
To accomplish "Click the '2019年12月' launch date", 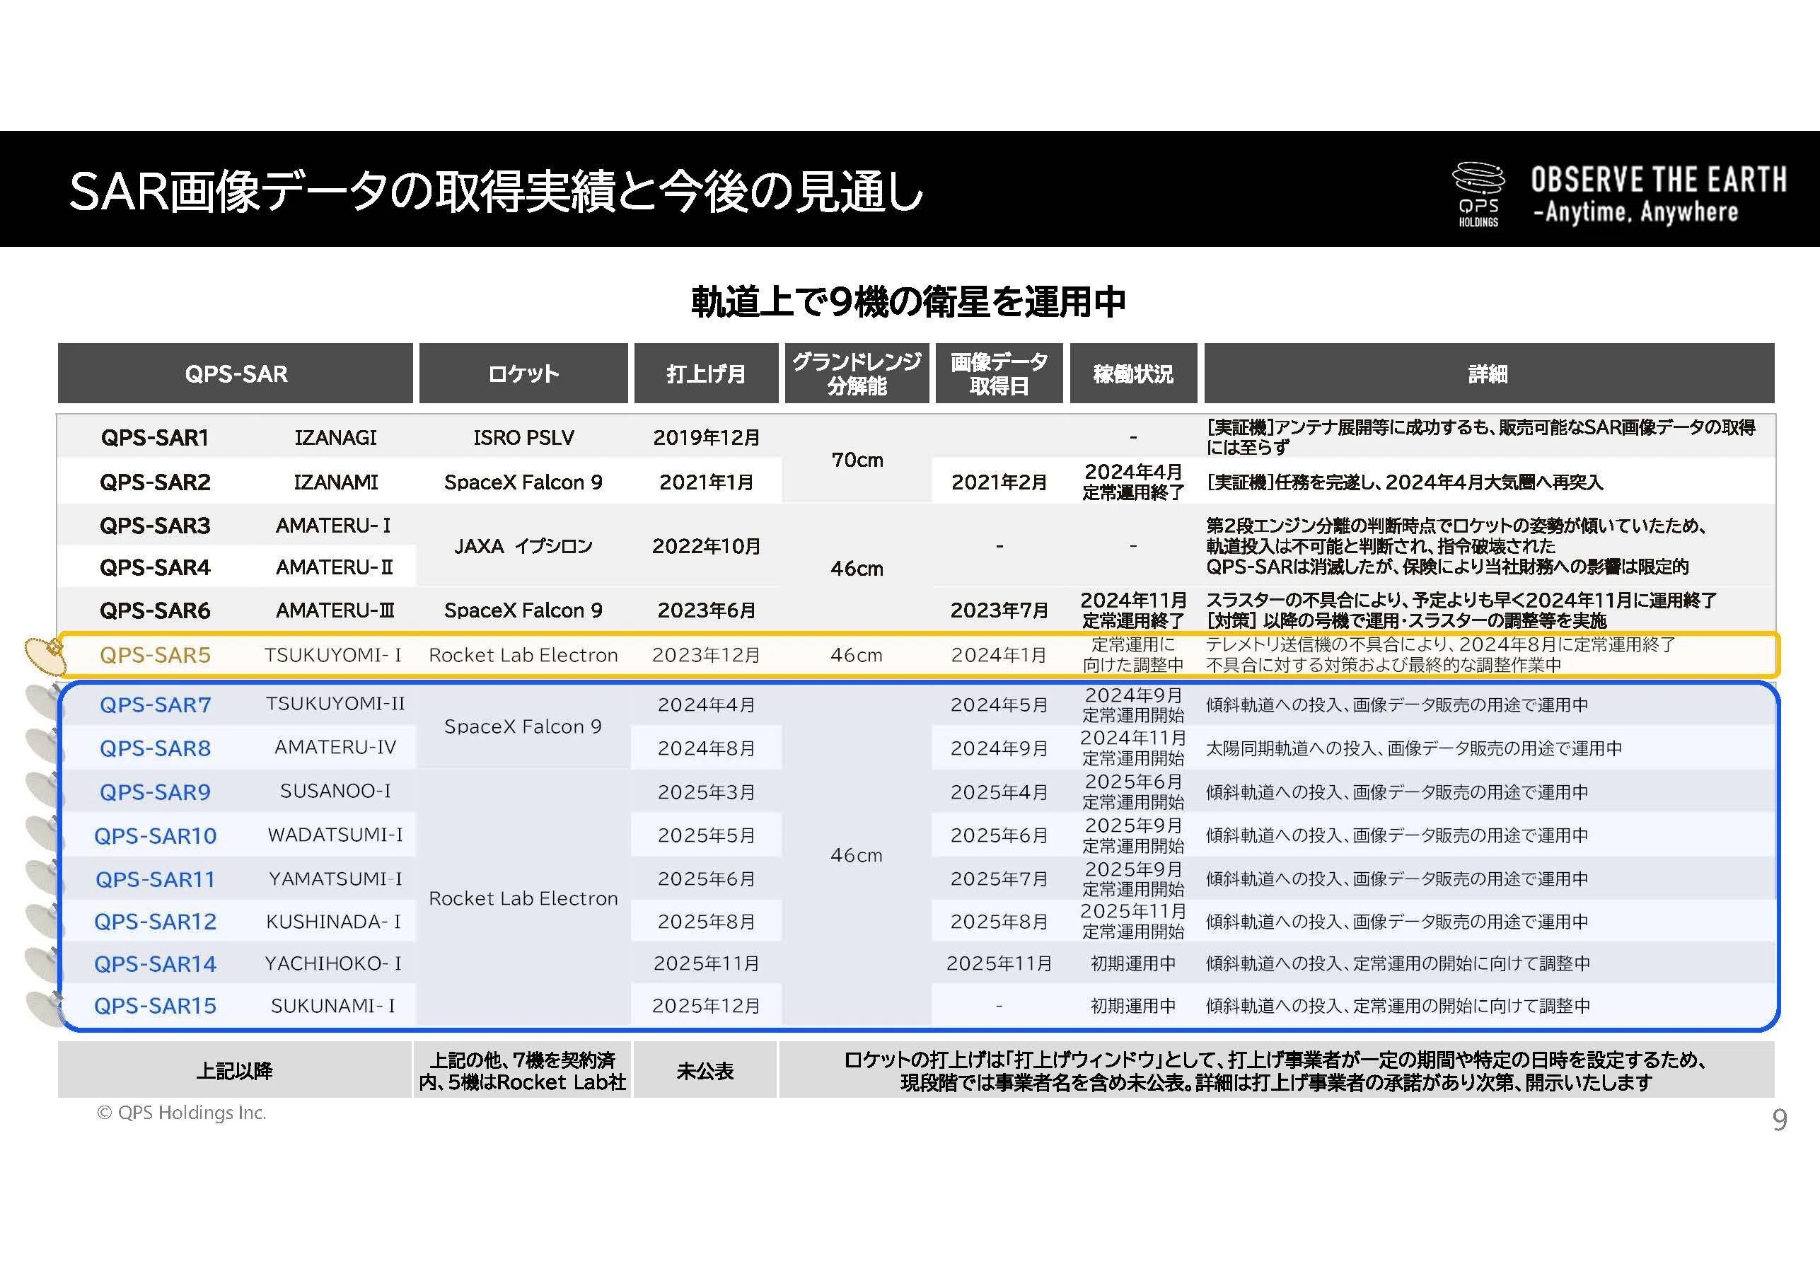I will pyautogui.click(x=706, y=438).
